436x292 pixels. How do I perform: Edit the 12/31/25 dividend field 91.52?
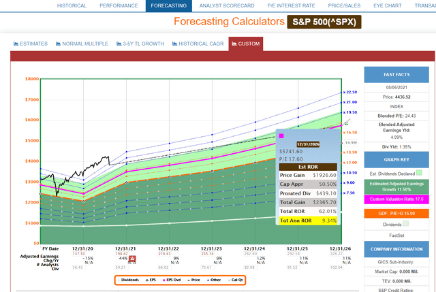tap(294, 267)
